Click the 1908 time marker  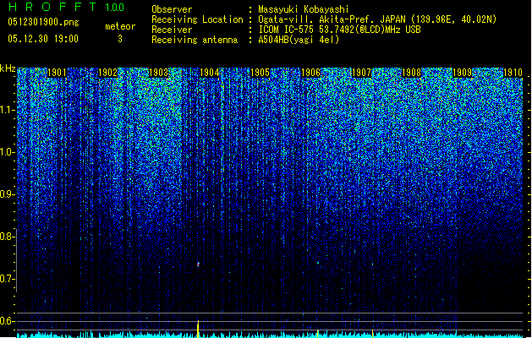coord(411,73)
